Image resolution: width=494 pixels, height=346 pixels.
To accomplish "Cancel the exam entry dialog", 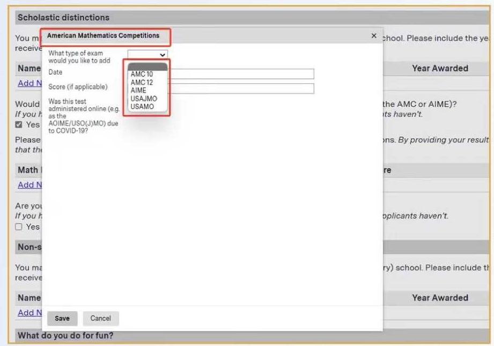I will 100,318.
